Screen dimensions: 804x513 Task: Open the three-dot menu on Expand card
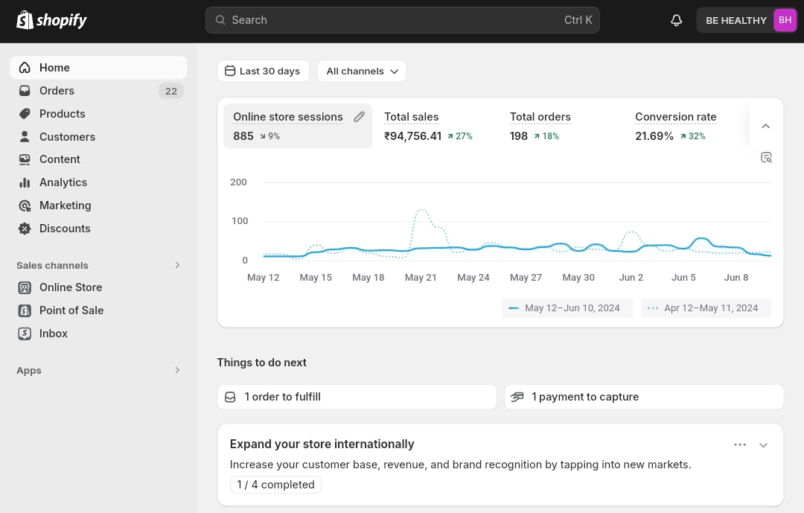(739, 445)
